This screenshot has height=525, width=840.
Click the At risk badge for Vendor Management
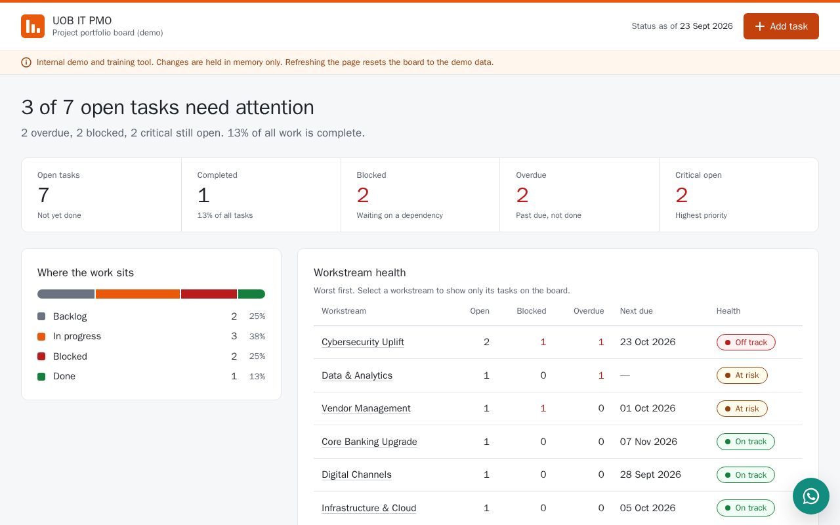742,408
